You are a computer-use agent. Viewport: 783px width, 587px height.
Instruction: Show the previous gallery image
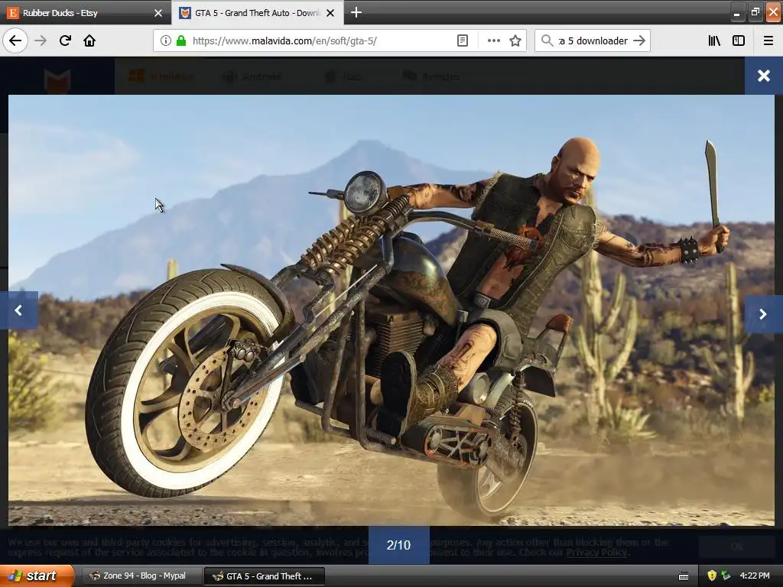click(19, 310)
